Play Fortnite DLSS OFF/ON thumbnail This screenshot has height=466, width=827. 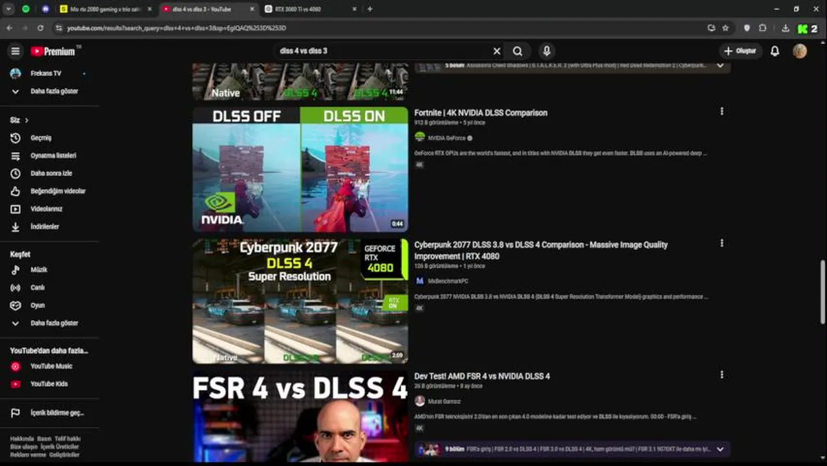300,169
